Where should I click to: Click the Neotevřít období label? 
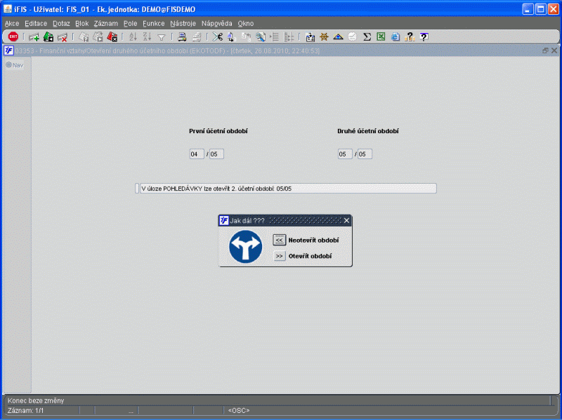313,241
